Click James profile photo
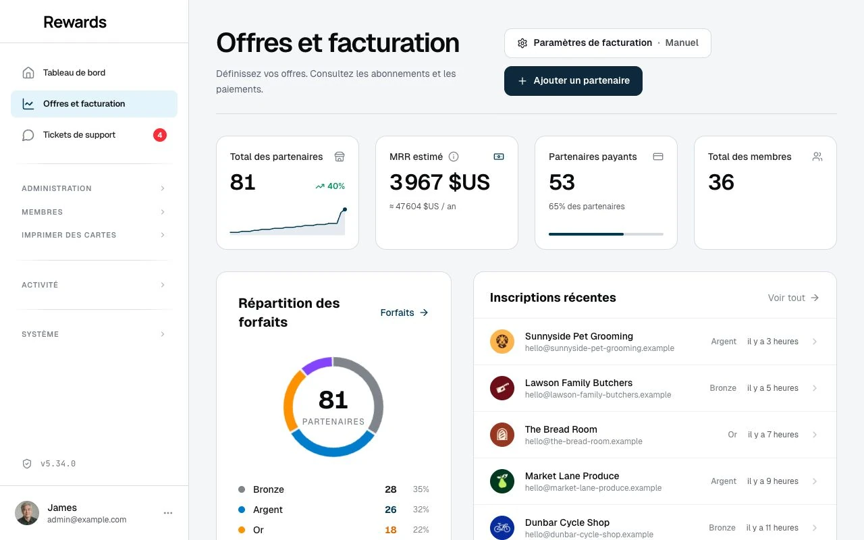864x540 pixels. click(27, 513)
